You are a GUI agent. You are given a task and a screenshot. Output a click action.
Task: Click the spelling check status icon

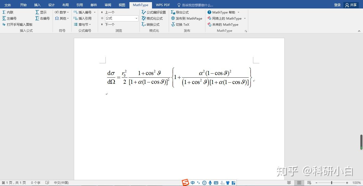point(47,183)
